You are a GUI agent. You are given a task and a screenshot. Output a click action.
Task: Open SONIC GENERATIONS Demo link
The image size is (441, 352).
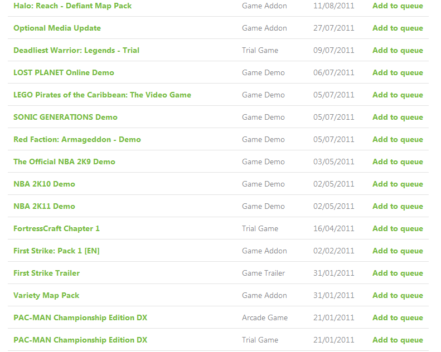[66, 117]
